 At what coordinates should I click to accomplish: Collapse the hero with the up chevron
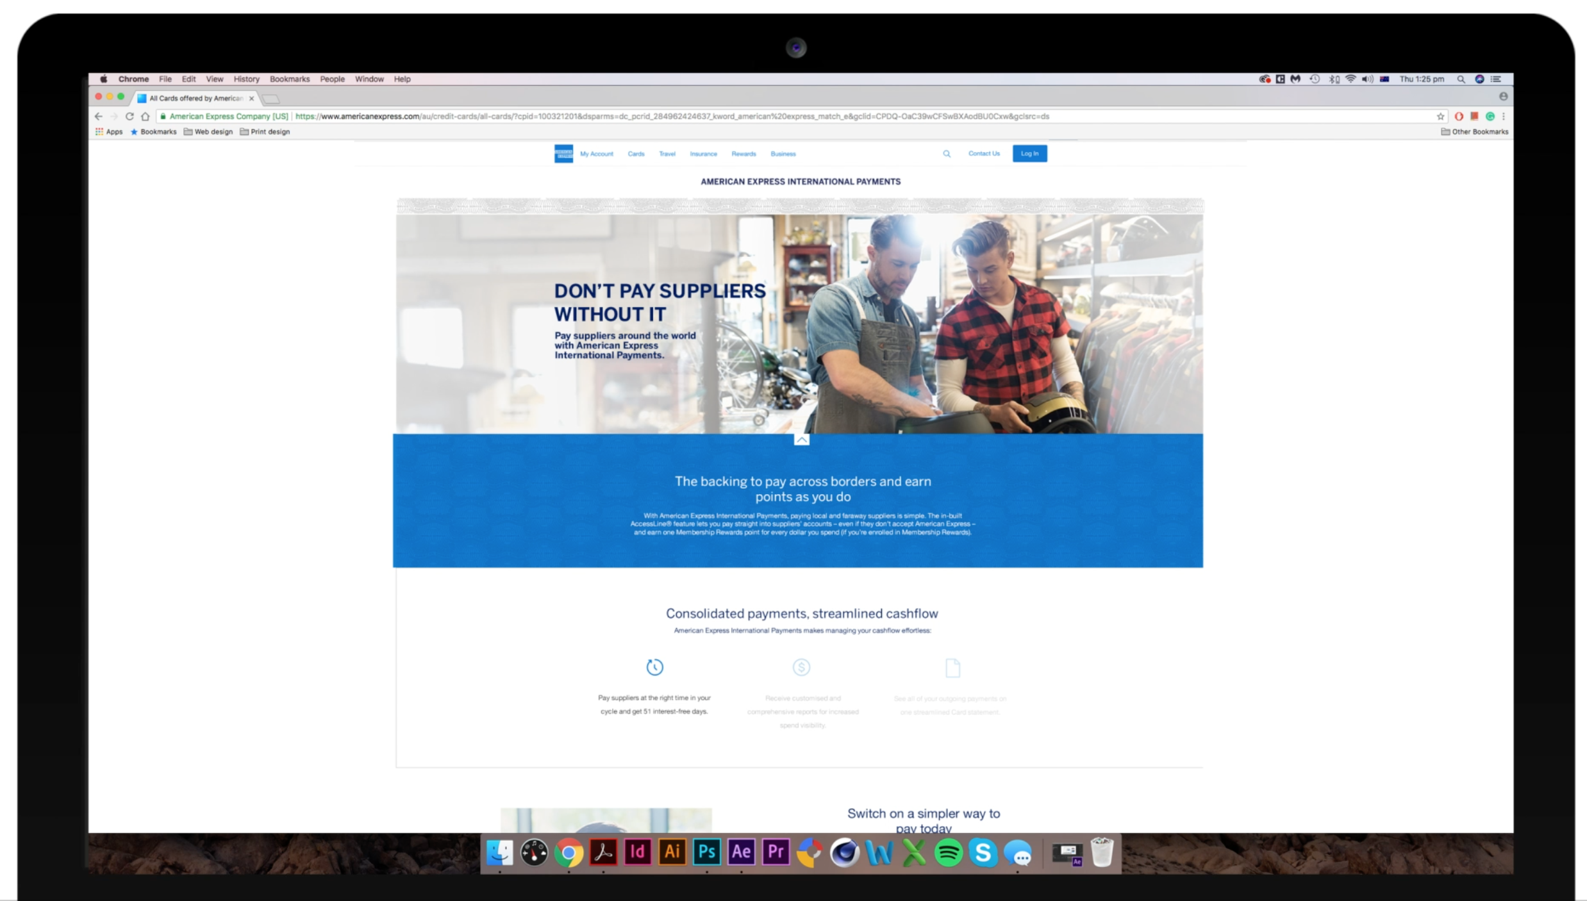[x=801, y=440]
